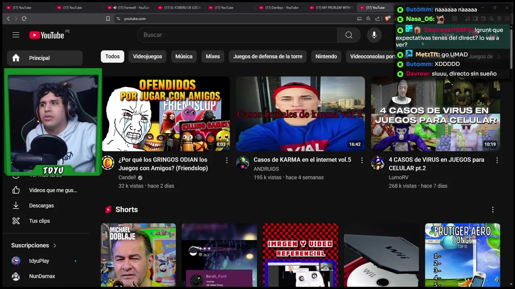The image size is (515, 289).
Task: Select the Videojuegos filter chip
Action: click(x=148, y=57)
